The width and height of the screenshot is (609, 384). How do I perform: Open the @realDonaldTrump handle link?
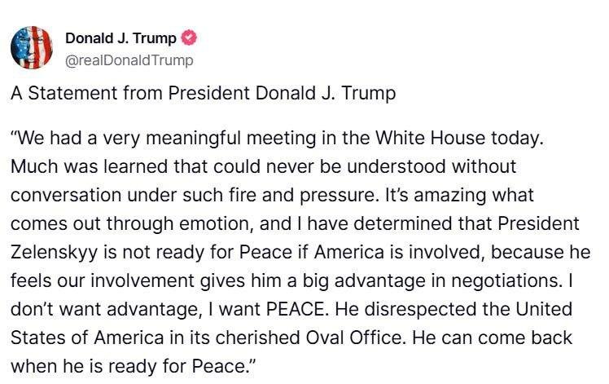tap(129, 60)
